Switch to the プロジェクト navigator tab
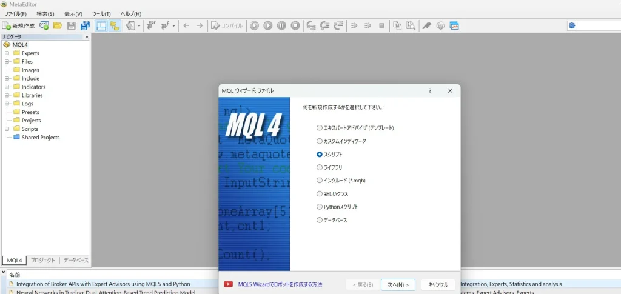The image size is (621, 294). click(43, 261)
